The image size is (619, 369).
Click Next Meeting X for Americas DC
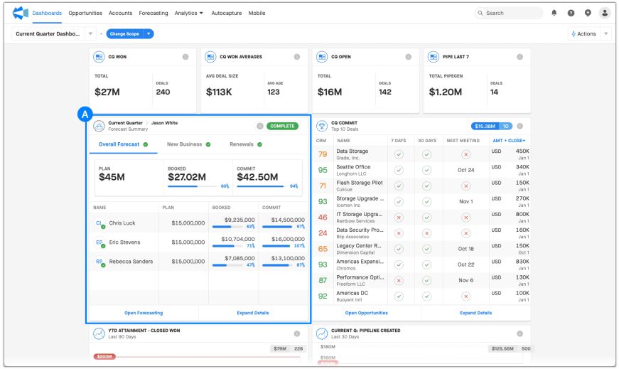tap(465, 296)
